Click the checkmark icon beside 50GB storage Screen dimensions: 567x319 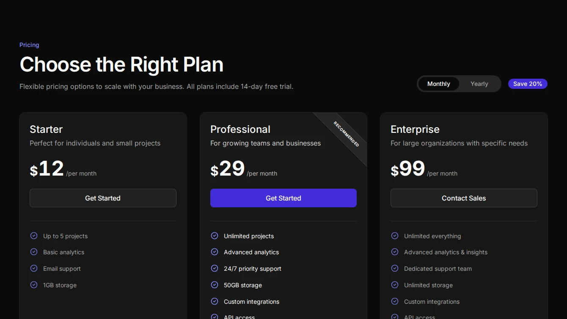pos(215,285)
